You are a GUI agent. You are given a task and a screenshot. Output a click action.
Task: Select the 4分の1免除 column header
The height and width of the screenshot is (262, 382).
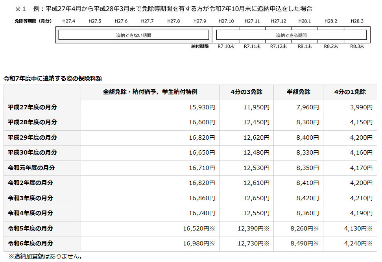click(350, 92)
